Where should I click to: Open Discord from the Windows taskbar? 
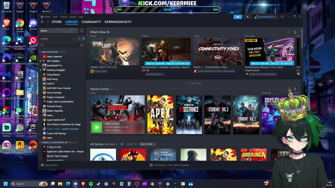click(75, 184)
